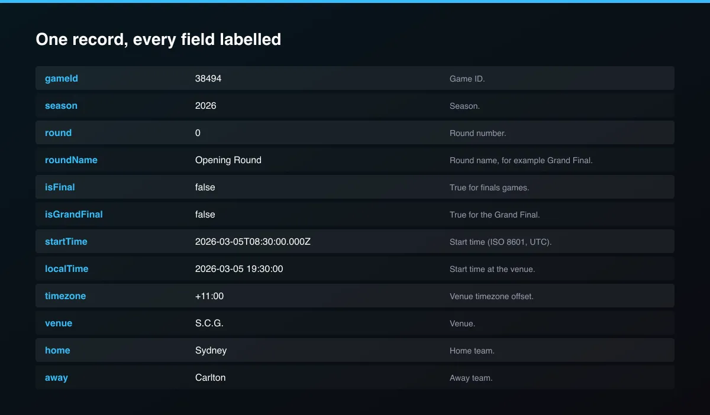Viewport: 710px width, 415px height.
Task: Select the false value in the isGrandFinal row
Action: [x=205, y=215]
